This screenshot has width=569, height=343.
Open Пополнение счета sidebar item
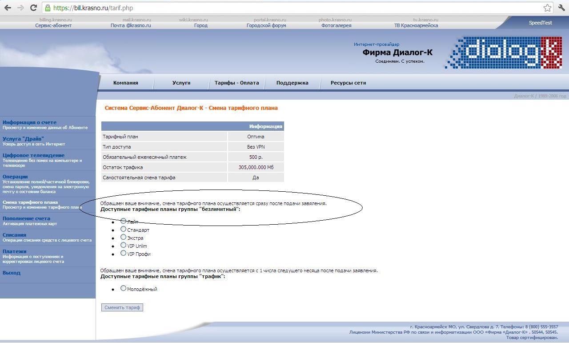pyautogui.click(x=26, y=218)
